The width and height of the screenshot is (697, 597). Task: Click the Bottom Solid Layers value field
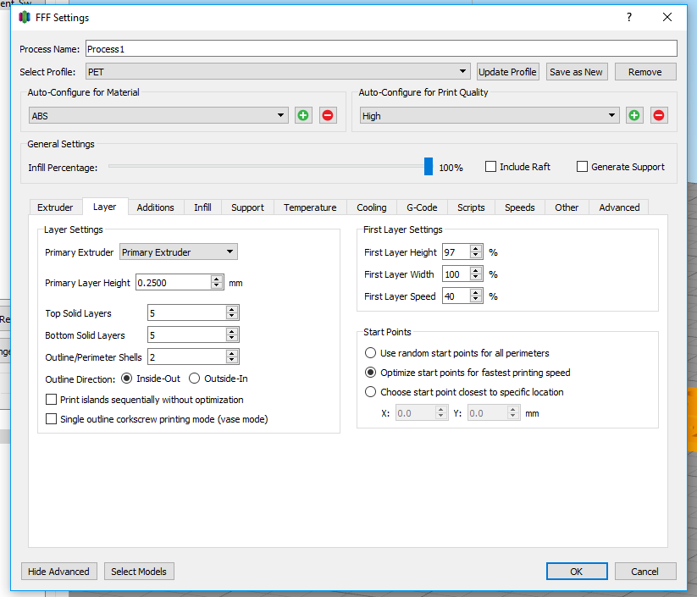point(187,334)
